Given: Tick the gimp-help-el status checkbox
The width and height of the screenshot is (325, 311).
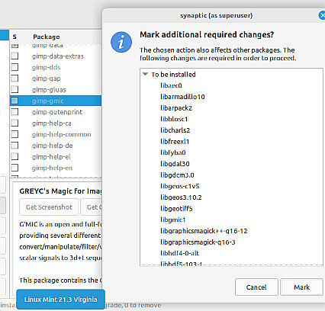Looking at the screenshot, I should tap(14, 156).
